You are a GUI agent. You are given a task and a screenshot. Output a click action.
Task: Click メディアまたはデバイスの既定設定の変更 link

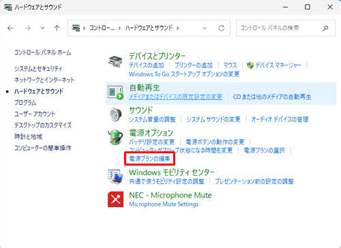pyautogui.click(x=176, y=97)
